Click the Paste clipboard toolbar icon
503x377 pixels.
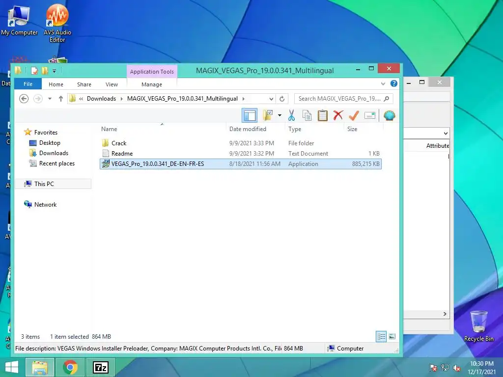click(x=322, y=115)
